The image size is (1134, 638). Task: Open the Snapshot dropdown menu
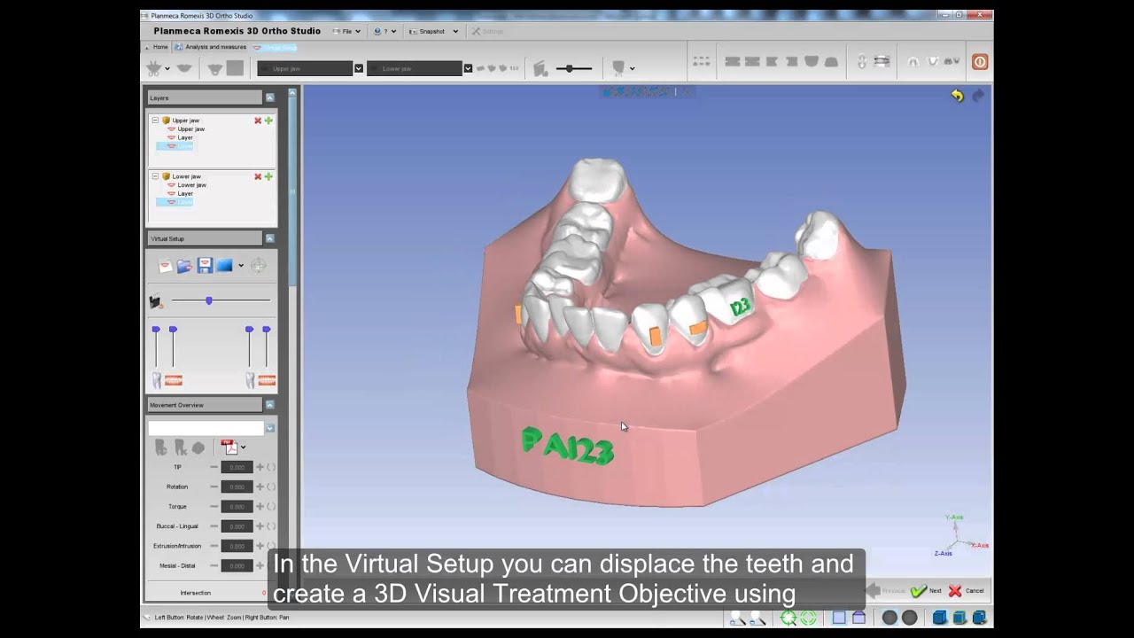(433, 31)
